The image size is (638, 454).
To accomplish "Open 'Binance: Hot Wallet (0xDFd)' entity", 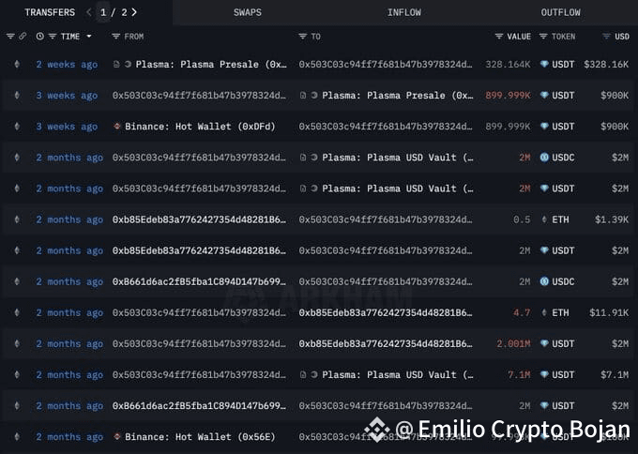I will [200, 127].
